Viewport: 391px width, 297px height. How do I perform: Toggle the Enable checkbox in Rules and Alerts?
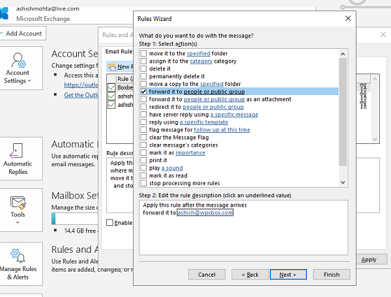[109, 223]
